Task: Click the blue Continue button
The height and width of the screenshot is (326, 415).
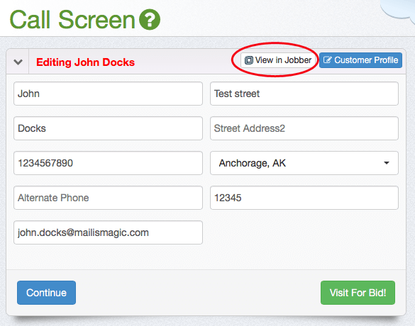Action: click(46, 293)
